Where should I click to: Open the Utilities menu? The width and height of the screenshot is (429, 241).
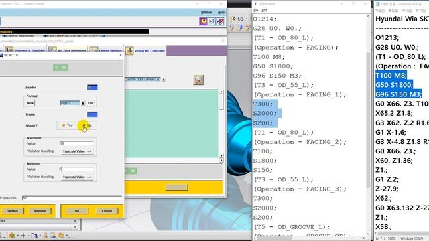pos(206,13)
